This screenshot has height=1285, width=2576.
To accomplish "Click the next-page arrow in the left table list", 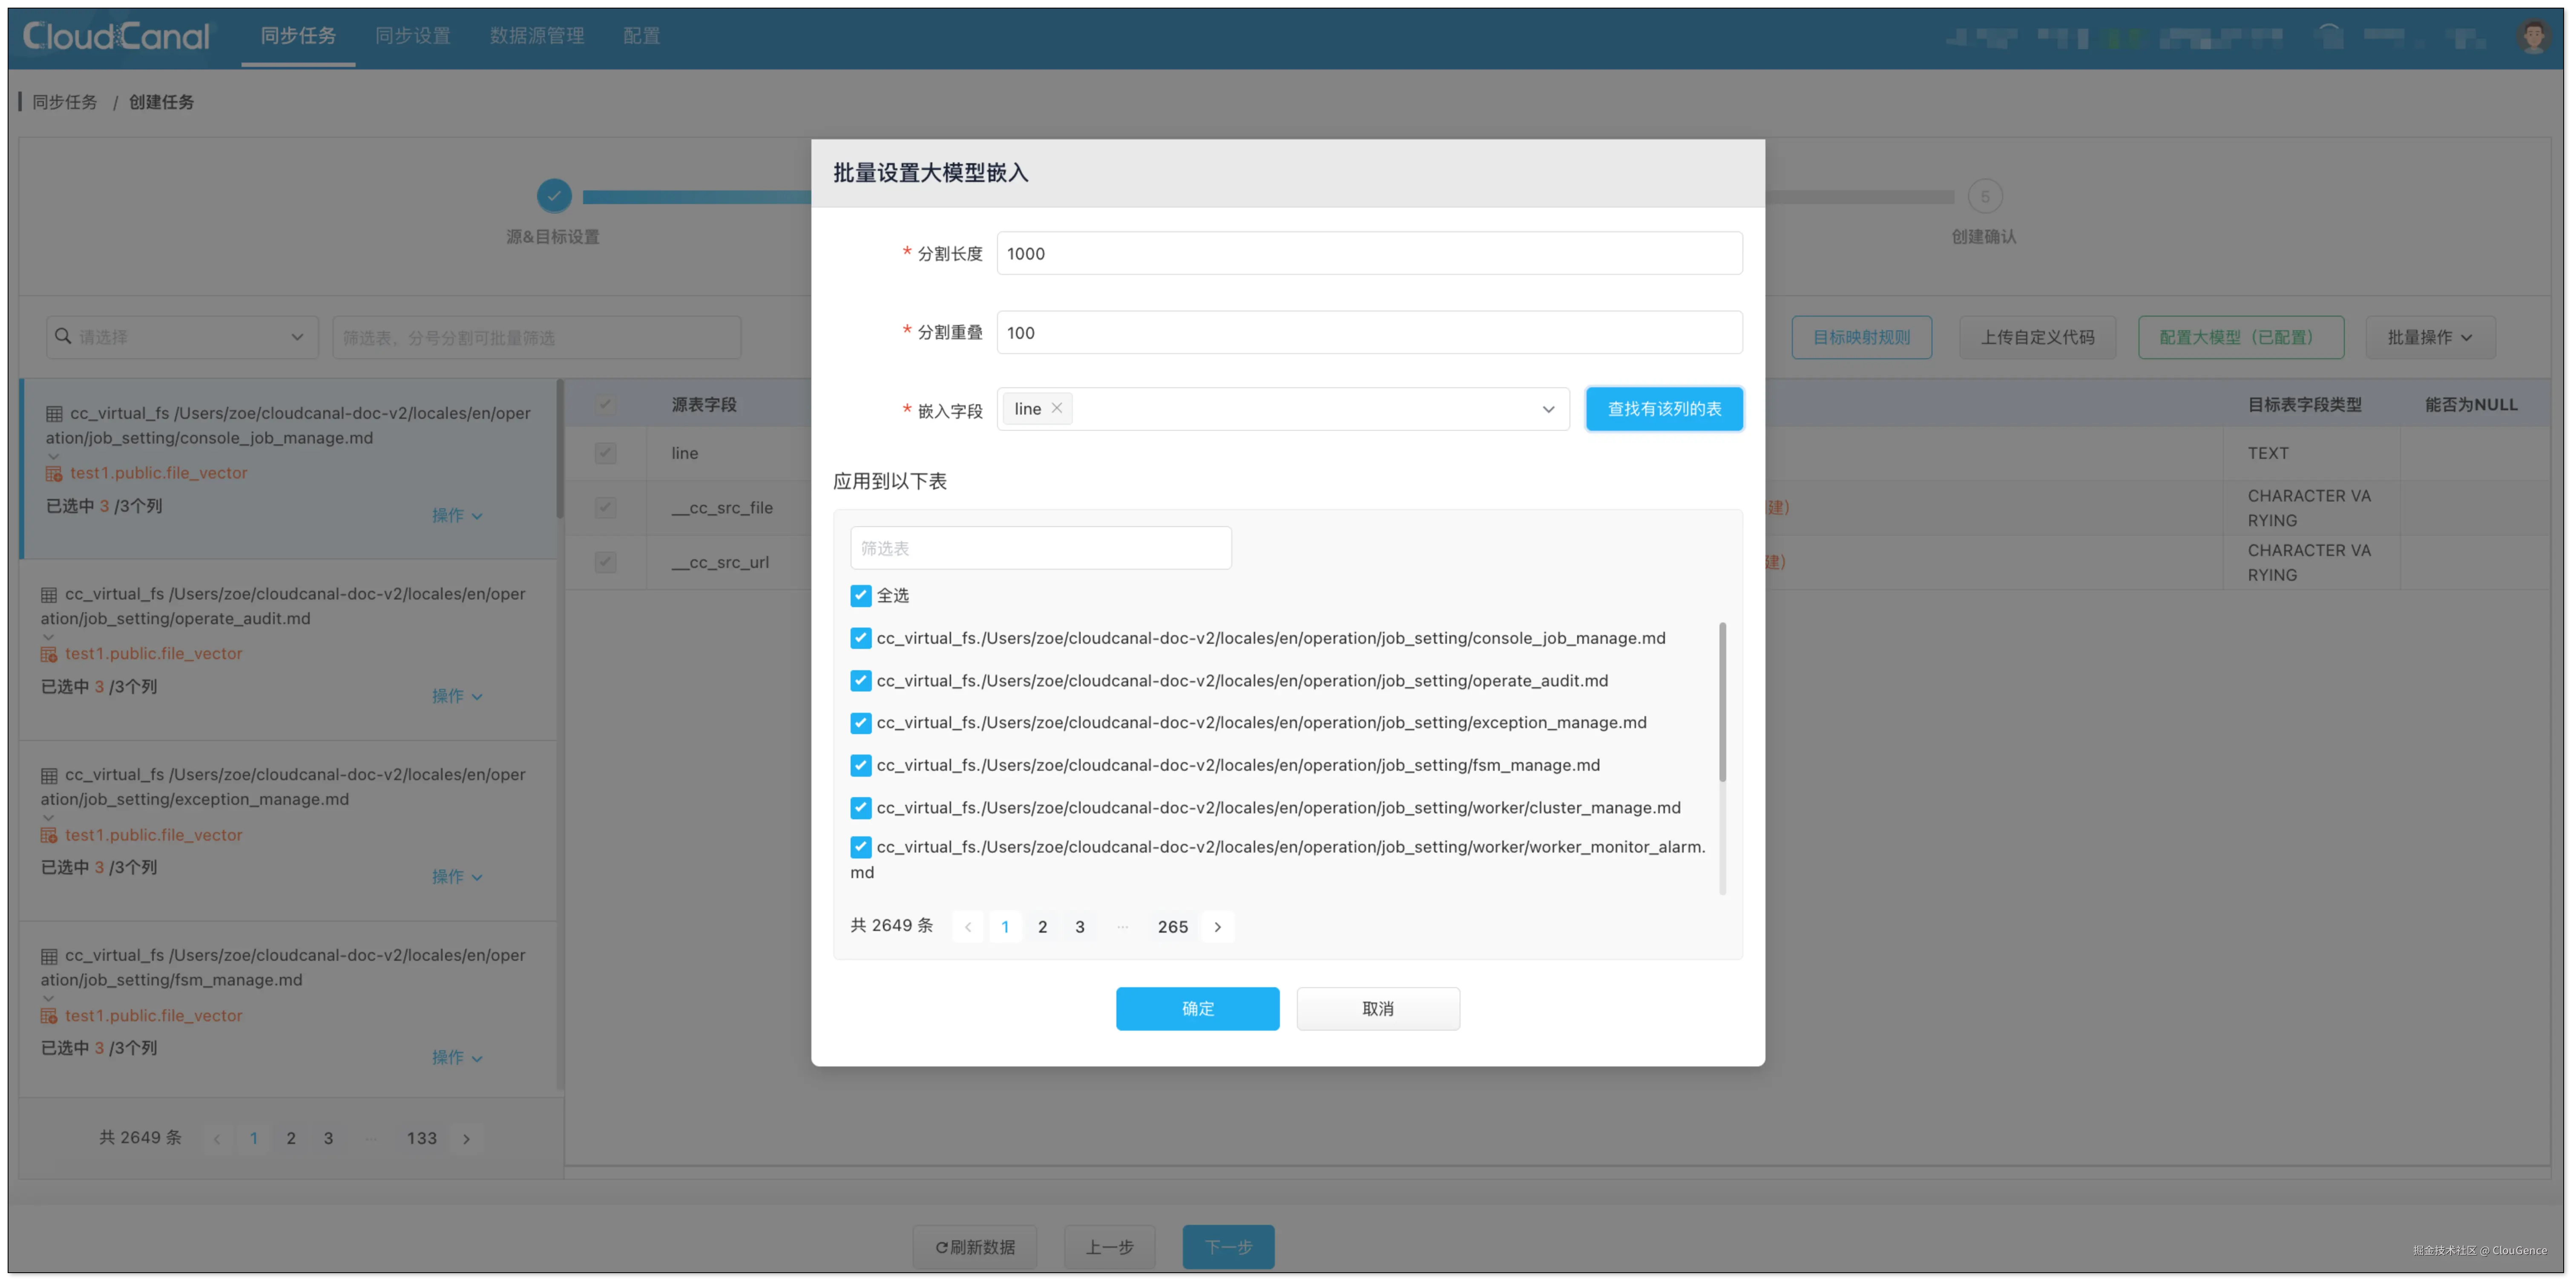I will [466, 1138].
